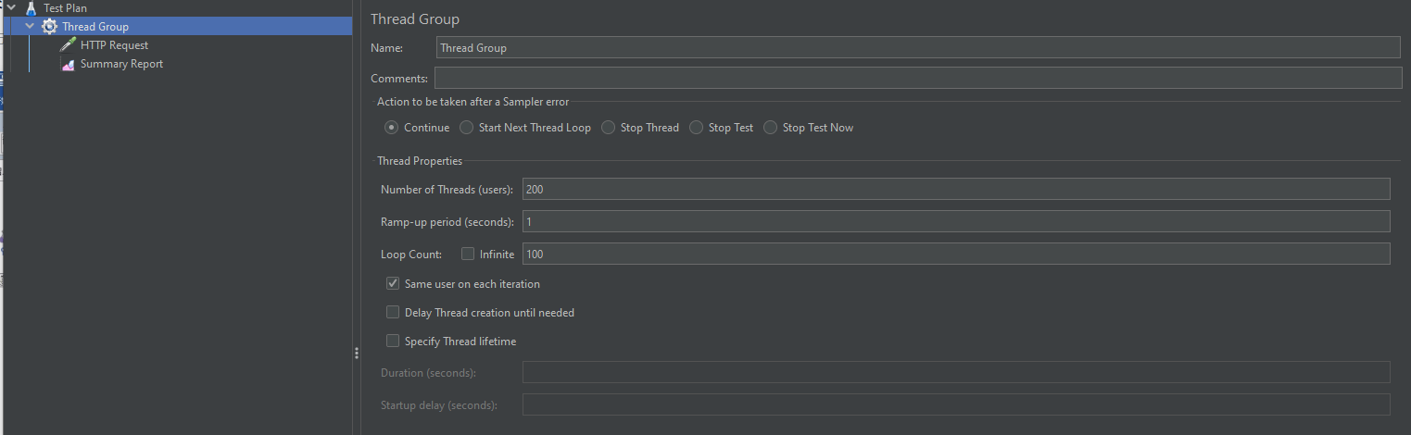Uncheck Same user on each iteration
Viewport: 1411px width, 435px height.
393,284
